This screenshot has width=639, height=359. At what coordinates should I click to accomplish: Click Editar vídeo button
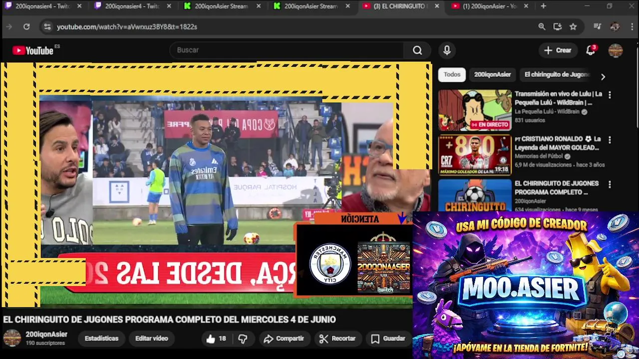(x=151, y=339)
